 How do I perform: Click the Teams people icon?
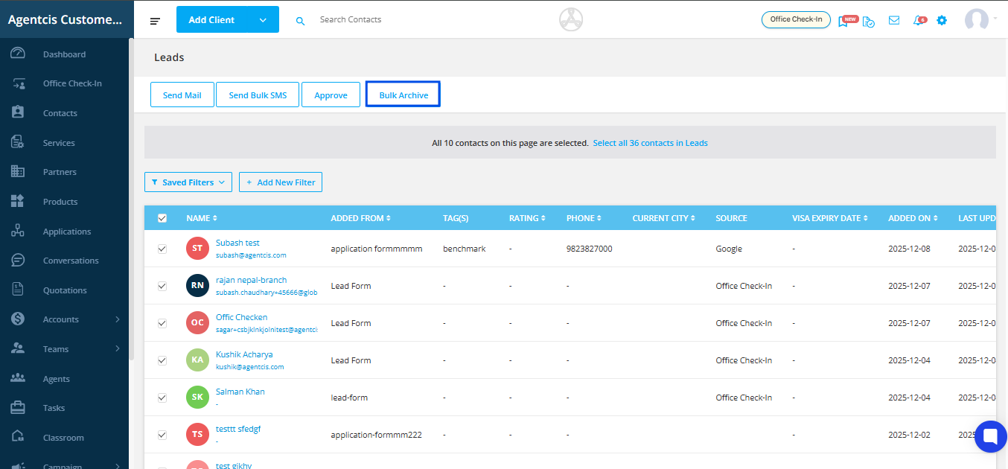tap(18, 348)
